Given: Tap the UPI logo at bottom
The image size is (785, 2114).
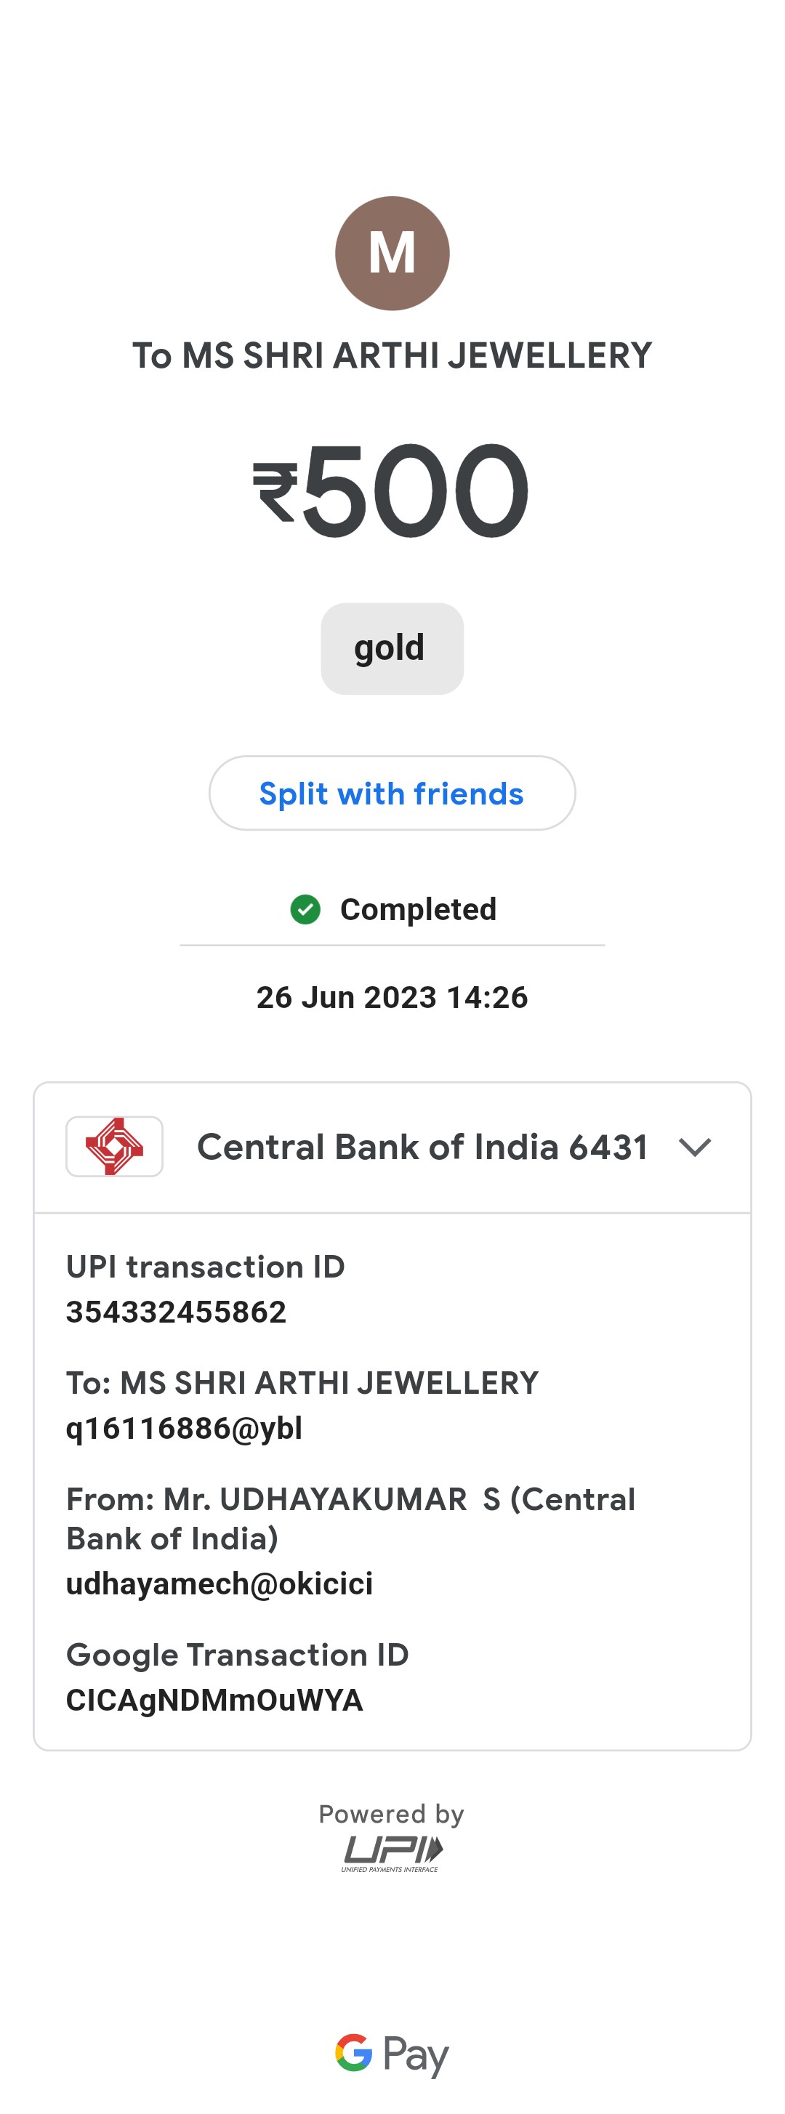Looking at the screenshot, I should coord(392,1853).
